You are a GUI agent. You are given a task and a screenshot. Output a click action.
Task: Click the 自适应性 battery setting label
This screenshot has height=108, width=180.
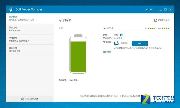point(124,43)
